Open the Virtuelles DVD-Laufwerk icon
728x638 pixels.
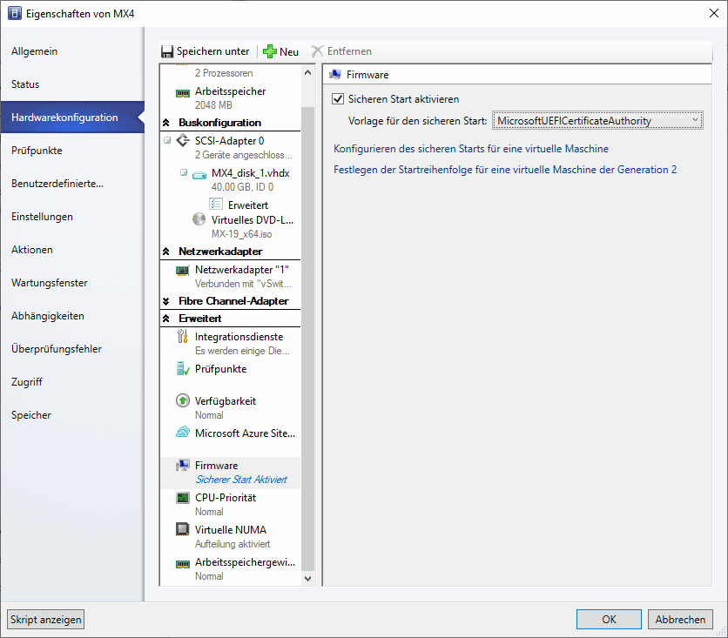point(199,218)
